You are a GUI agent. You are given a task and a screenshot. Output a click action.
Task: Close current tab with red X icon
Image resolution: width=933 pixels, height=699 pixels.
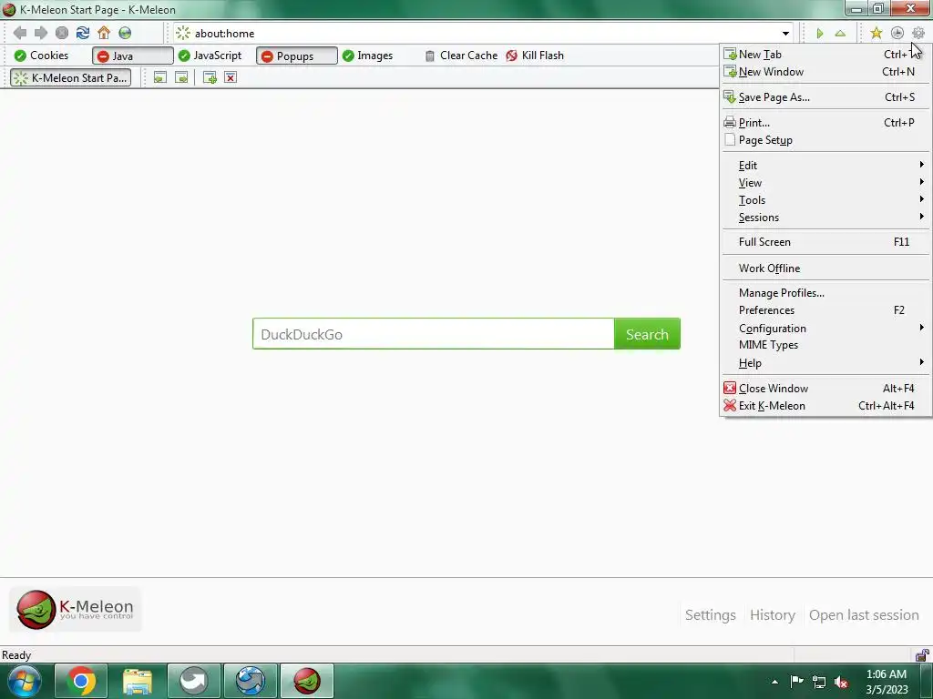tap(231, 78)
